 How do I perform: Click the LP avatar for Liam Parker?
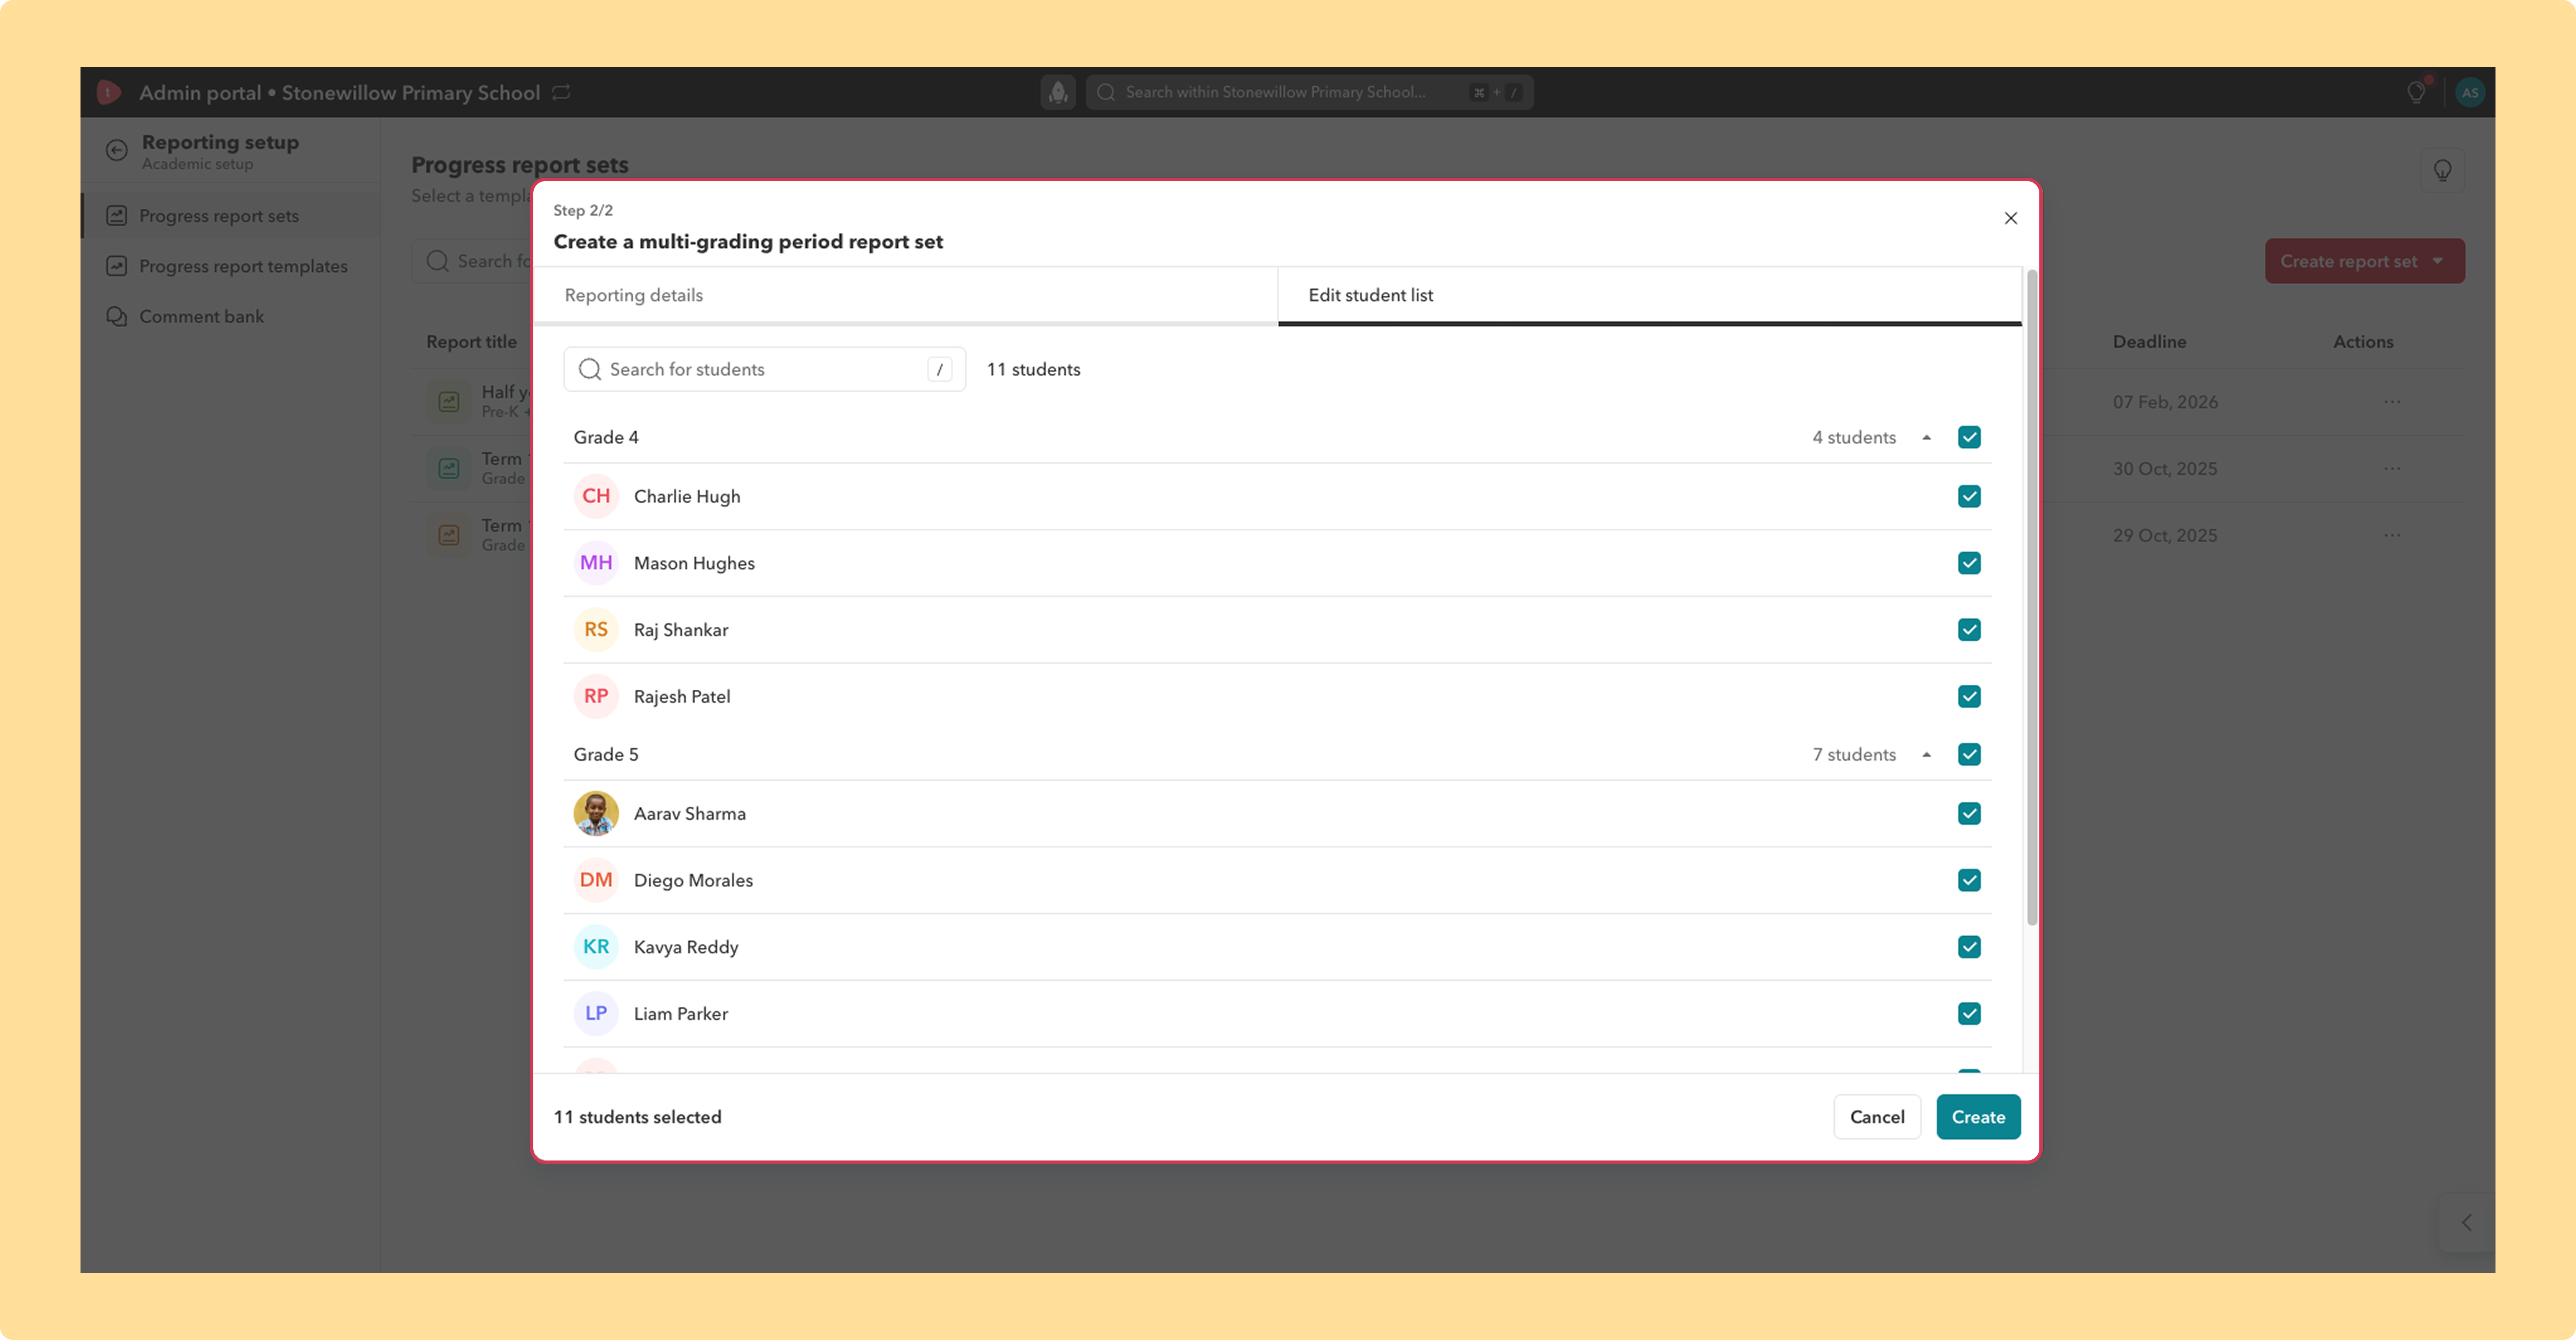596,1014
